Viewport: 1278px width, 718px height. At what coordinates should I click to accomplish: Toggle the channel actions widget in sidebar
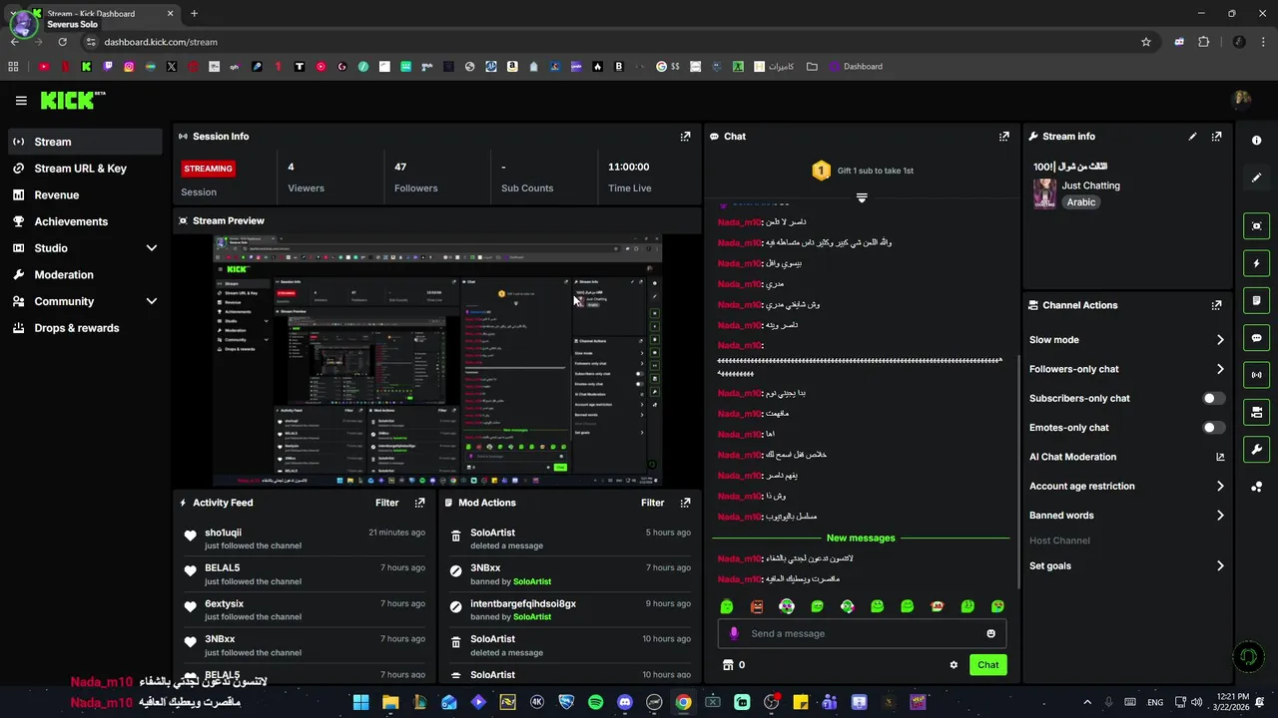tap(1257, 412)
